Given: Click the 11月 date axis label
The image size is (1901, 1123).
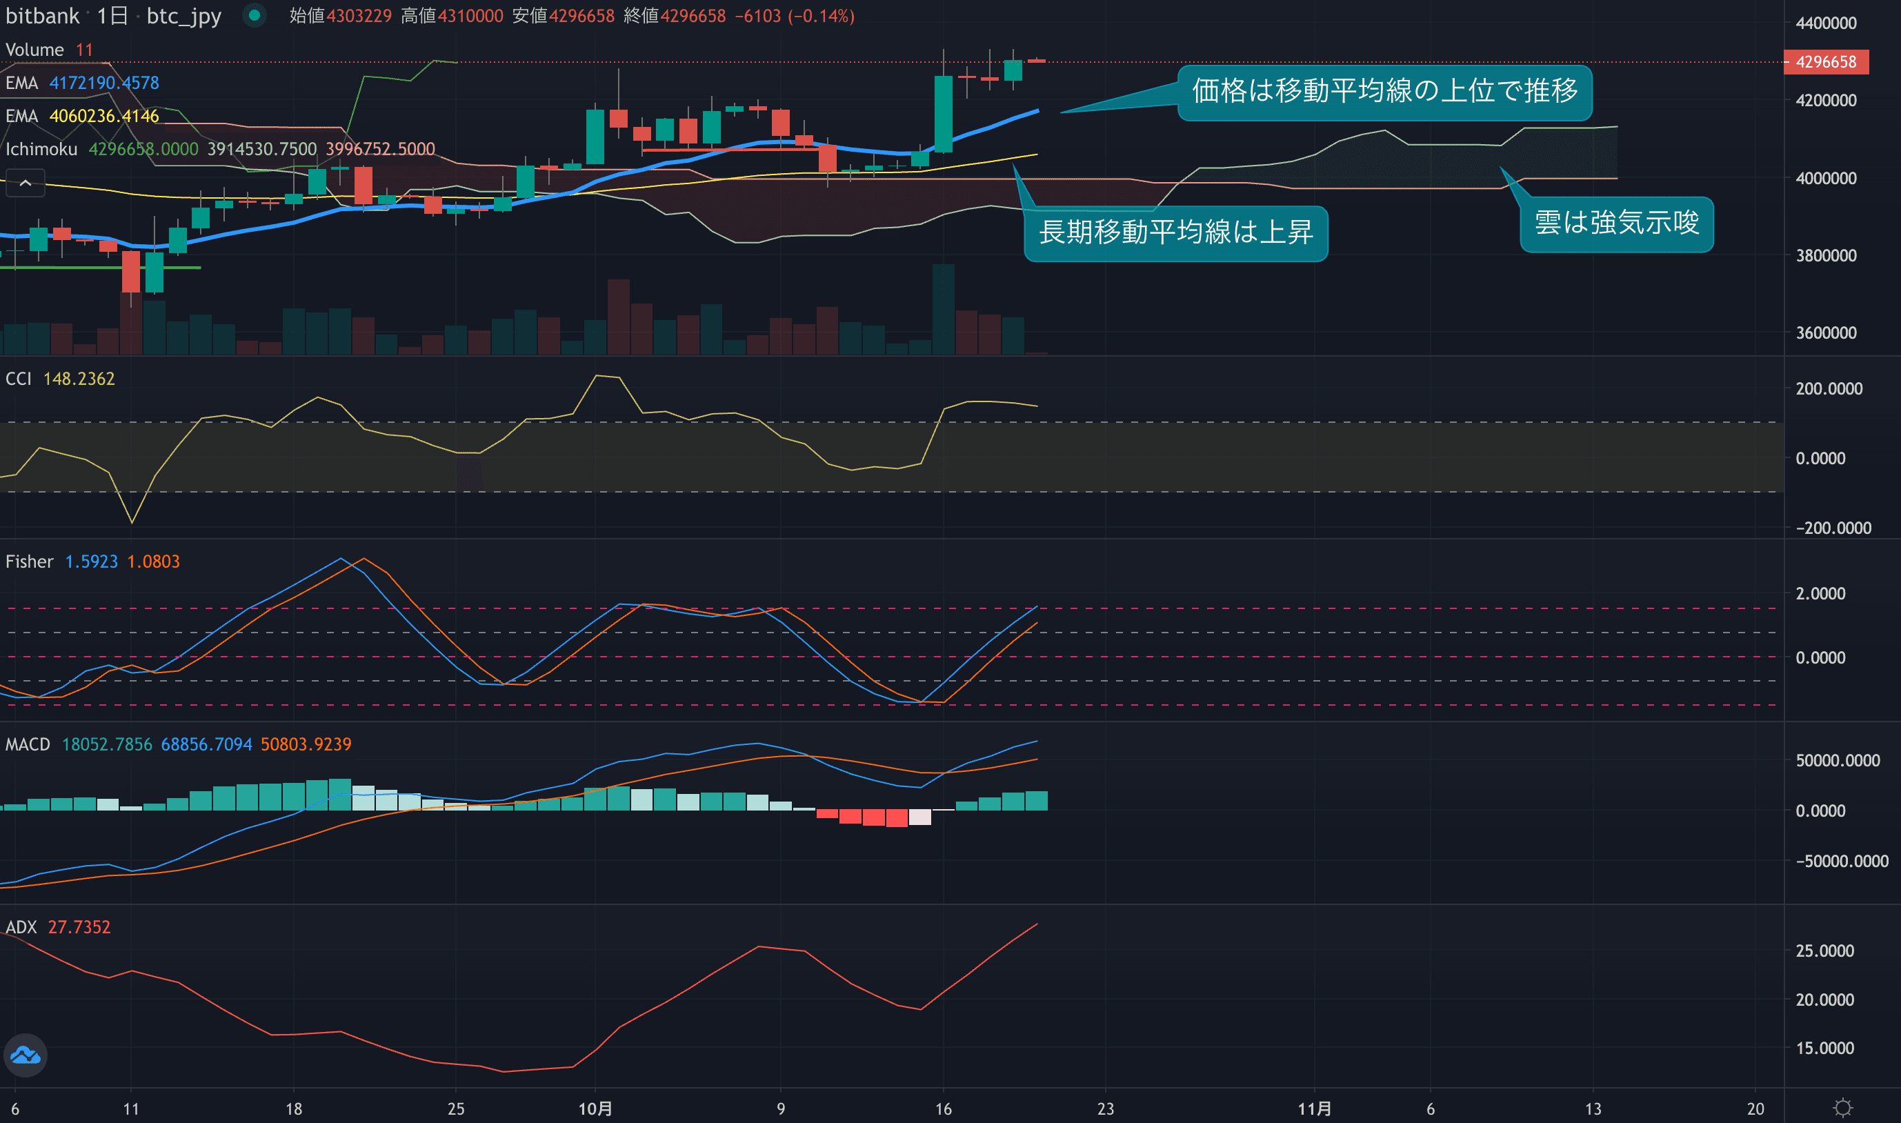Looking at the screenshot, I should [x=1314, y=1109].
